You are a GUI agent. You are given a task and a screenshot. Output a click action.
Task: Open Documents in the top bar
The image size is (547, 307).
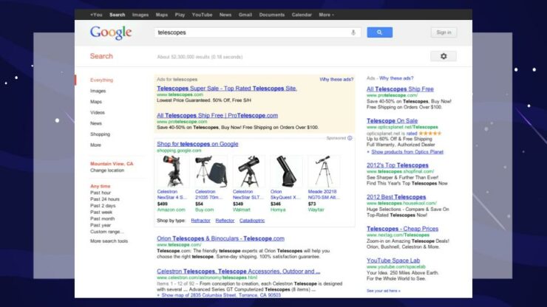pos(272,15)
